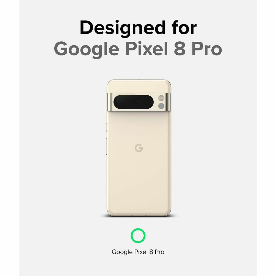Viewport: 276px width, 276px height.
Task: Tap the lower gray sensor circle
Action: click(161, 106)
